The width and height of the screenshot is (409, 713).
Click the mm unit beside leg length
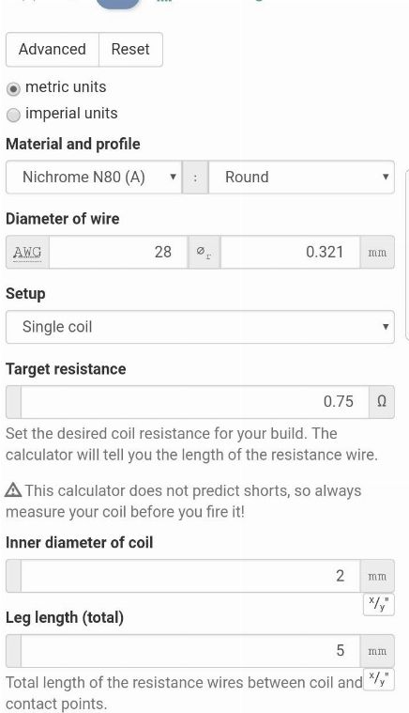(377, 651)
